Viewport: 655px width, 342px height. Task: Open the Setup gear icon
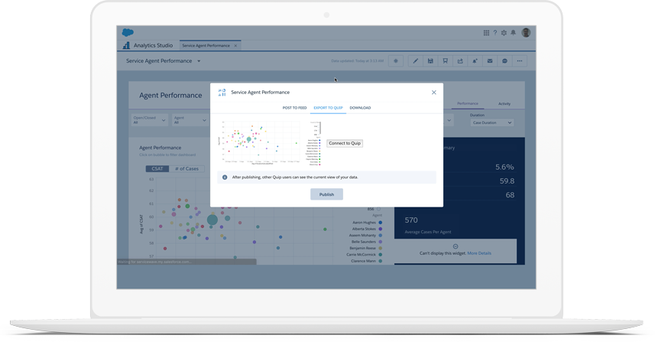coord(504,33)
